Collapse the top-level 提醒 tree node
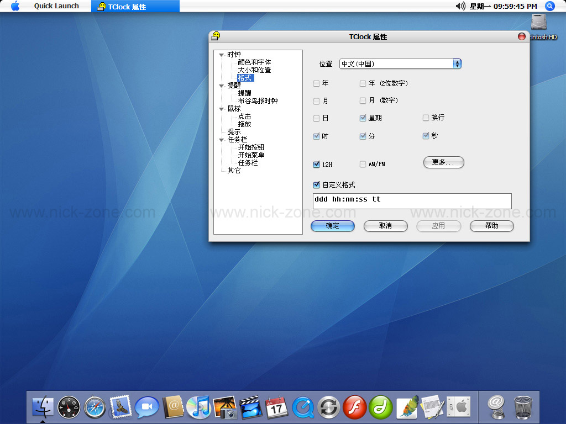566x424 pixels. [x=221, y=86]
